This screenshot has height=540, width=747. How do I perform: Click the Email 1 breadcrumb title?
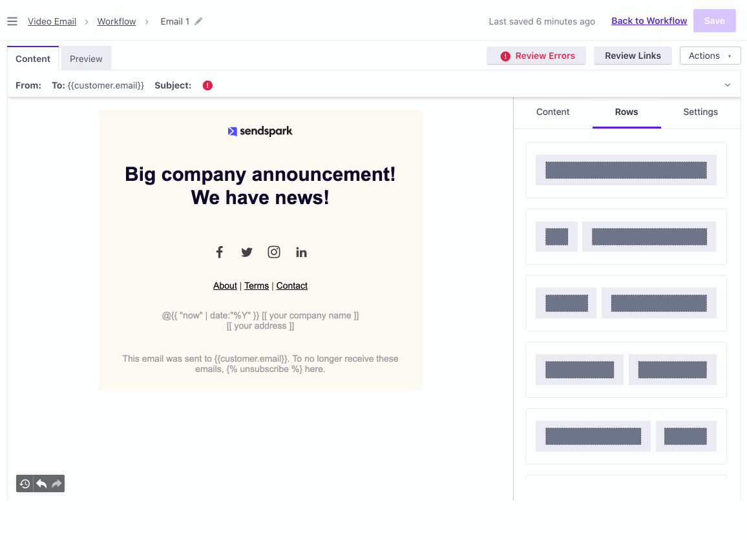175,21
